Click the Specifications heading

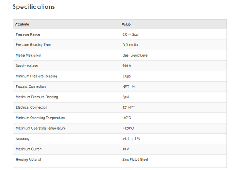tap(34, 7)
